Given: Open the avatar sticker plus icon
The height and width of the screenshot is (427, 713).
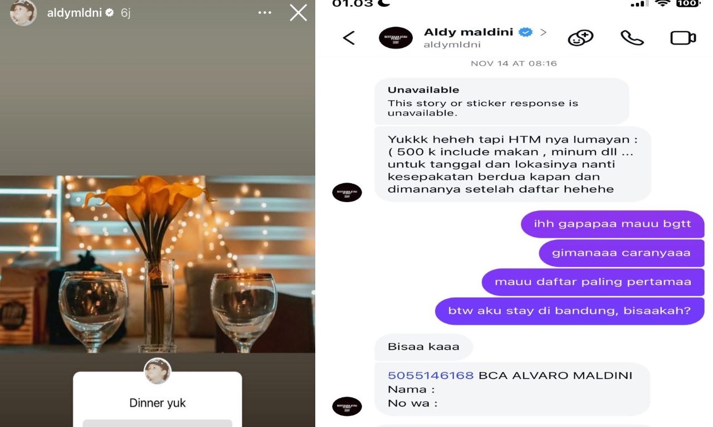Looking at the screenshot, I should [580, 38].
